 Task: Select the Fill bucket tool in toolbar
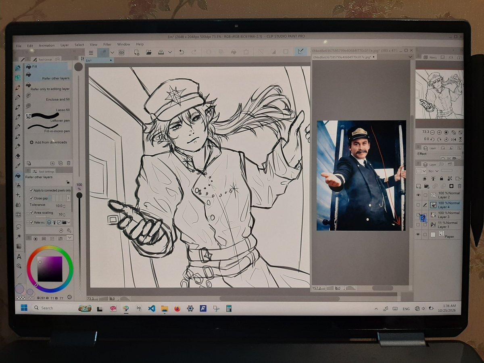pyautogui.click(x=18, y=176)
